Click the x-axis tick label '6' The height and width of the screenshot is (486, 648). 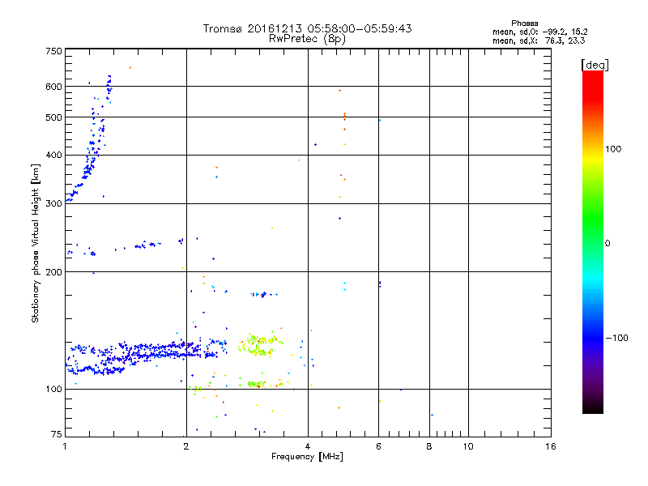click(x=378, y=446)
